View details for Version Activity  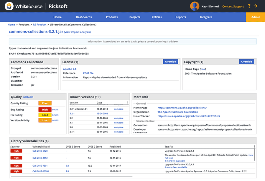pos(55,120)
